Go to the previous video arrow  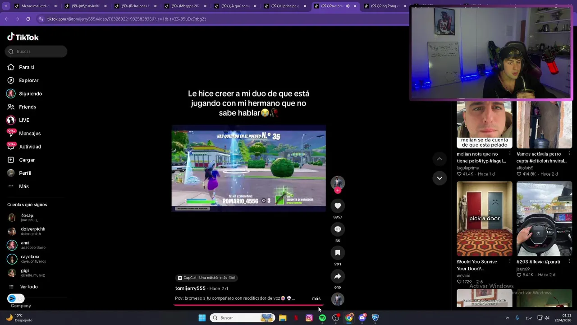click(440, 159)
